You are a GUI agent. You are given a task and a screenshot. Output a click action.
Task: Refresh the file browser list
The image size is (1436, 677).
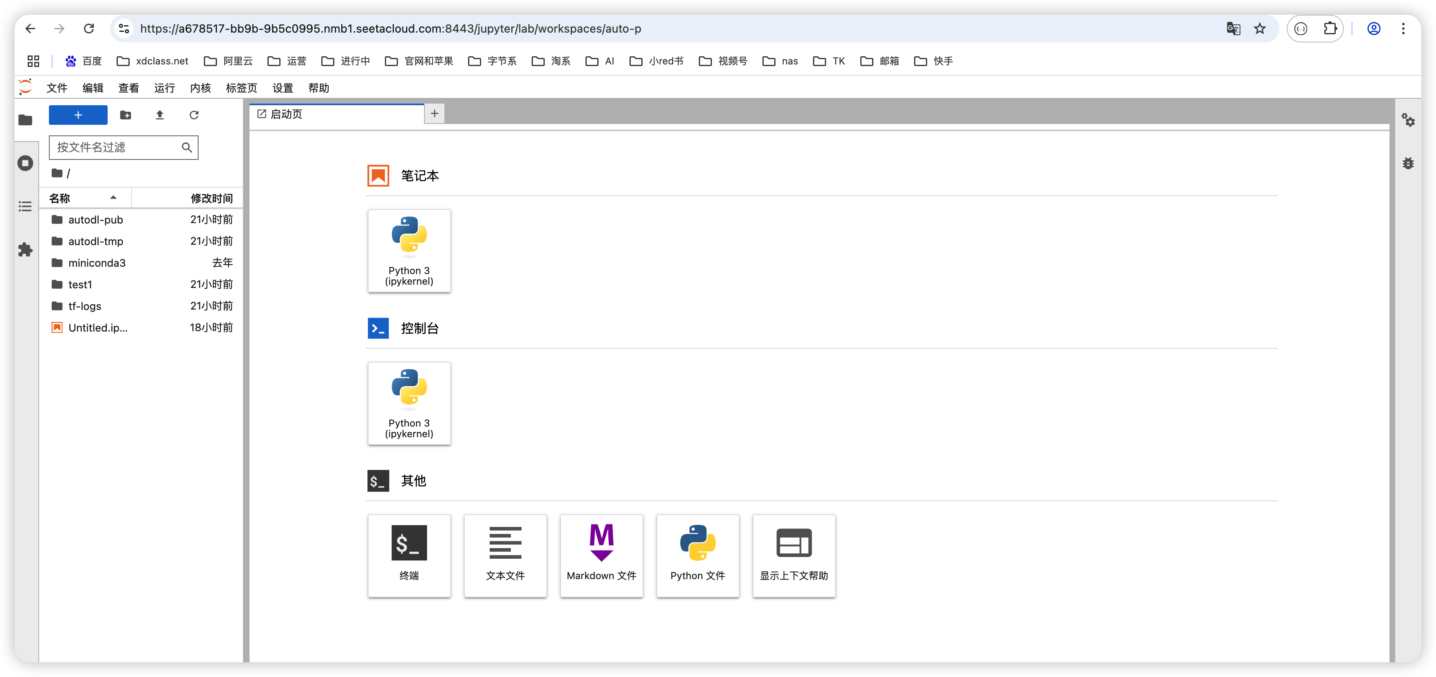pyautogui.click(x=194, y=115)
